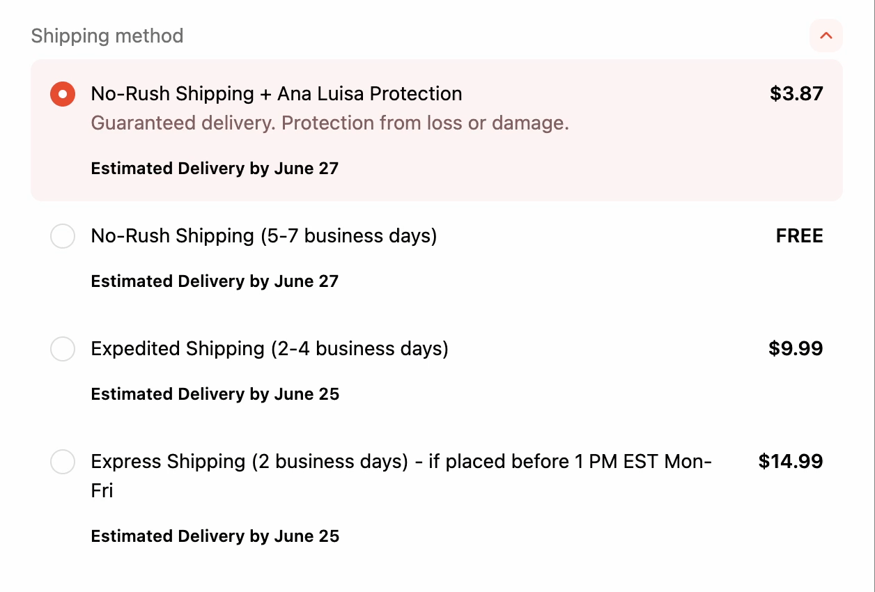Click the No-Rush Shipping + Ana Luisa Protection label
Viewport: 875px width, 592px height.
coord(276,94)
